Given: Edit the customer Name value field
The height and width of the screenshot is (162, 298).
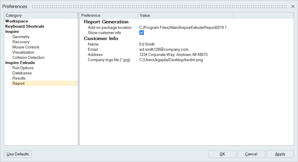Looking at the screenshot, I should [147, 44].
